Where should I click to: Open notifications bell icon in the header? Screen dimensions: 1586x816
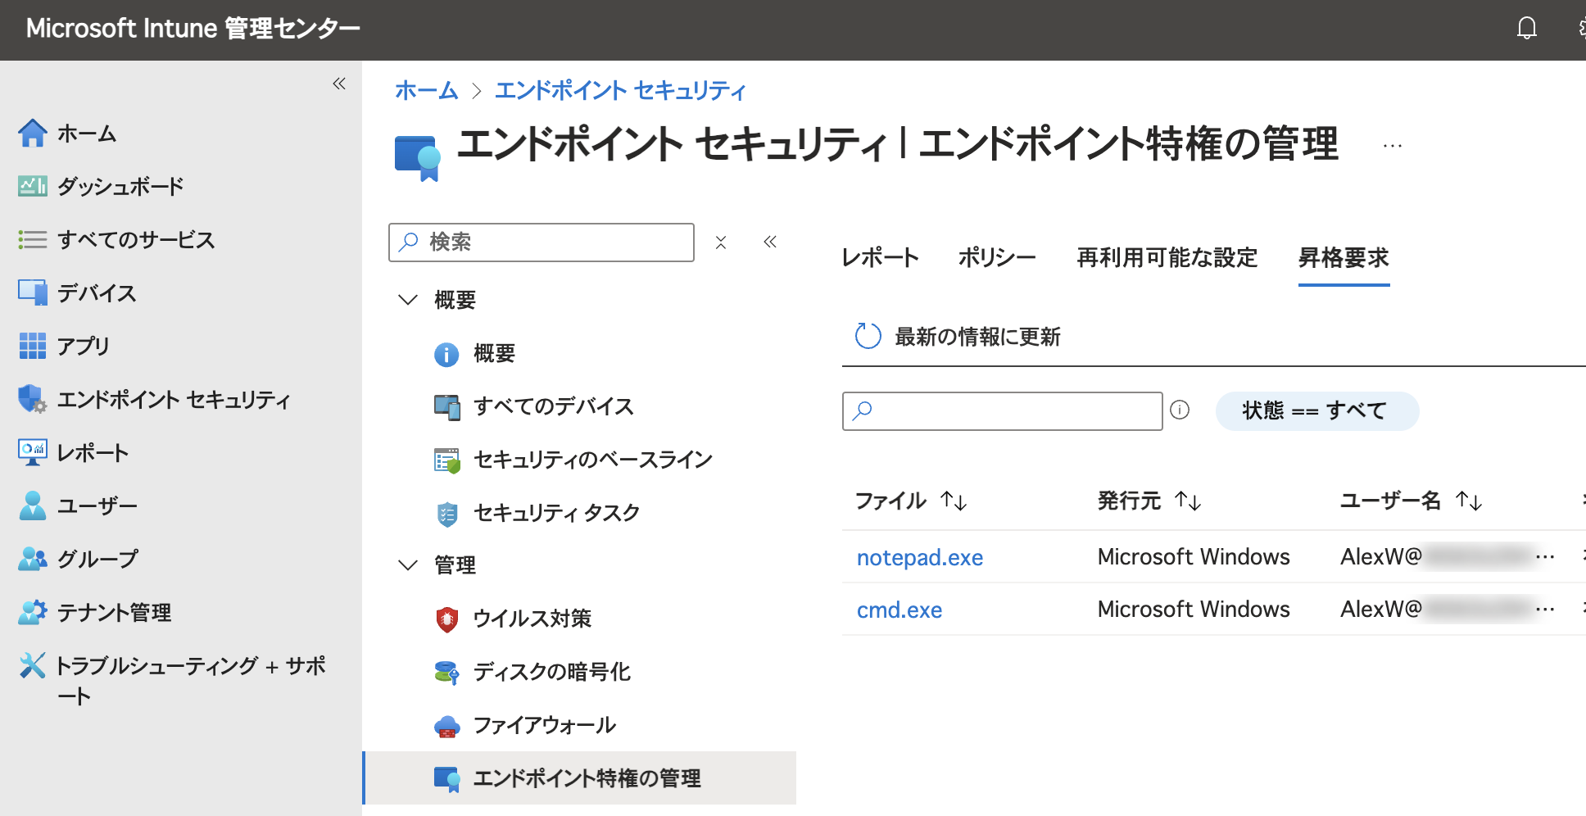coord(1527,29)
